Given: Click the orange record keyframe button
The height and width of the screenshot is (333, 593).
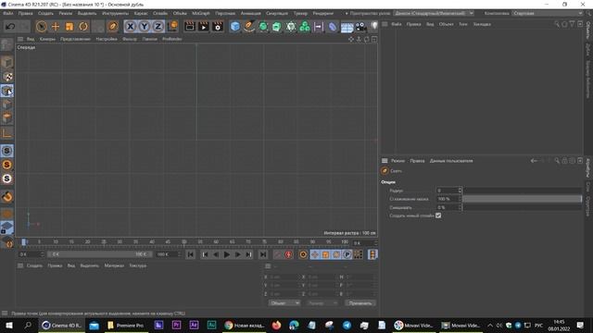Looking at the screenshot, I should point(303,254).
